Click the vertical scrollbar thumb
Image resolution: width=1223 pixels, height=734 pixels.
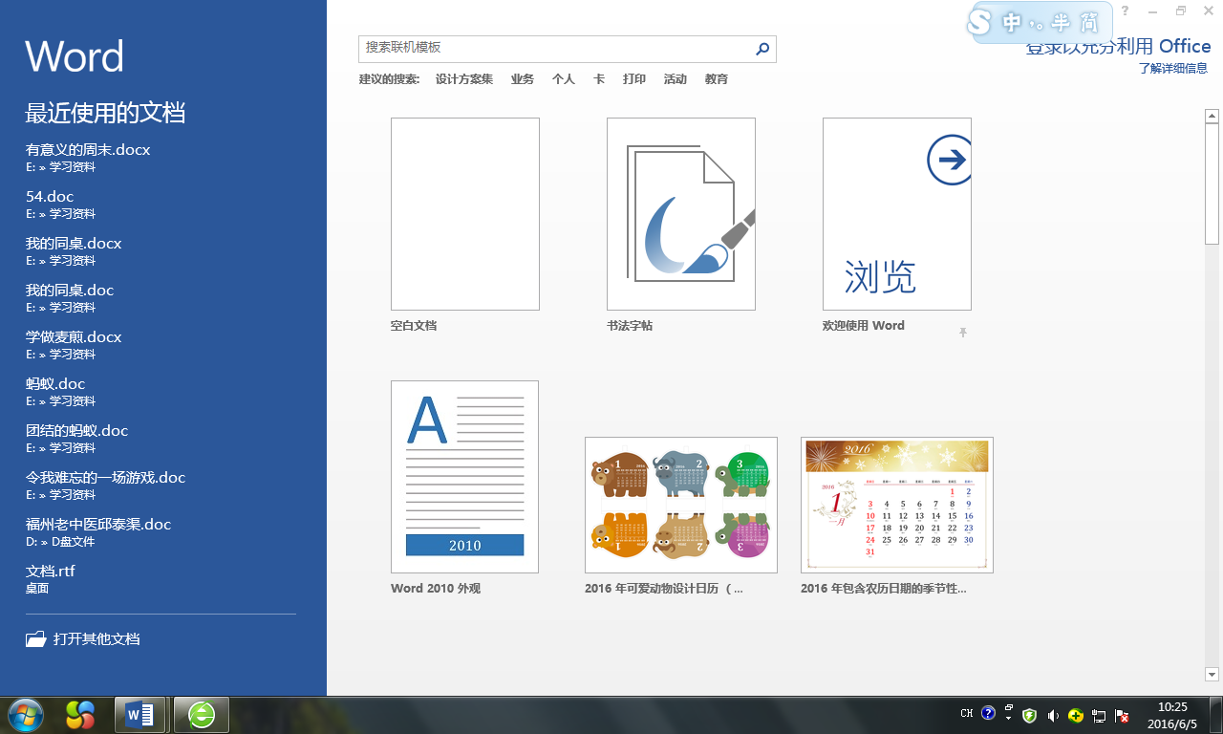(1212, 184)
